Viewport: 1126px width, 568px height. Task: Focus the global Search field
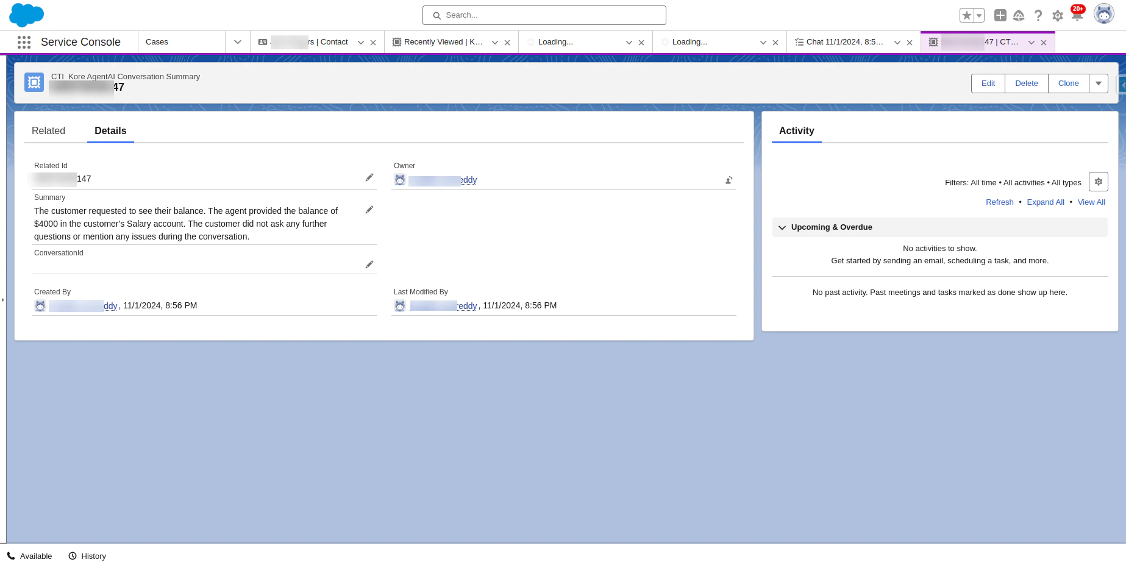point(544,15)
